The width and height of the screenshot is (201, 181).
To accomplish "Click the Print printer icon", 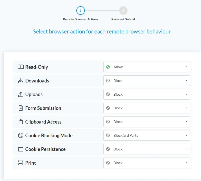I will tap(20, 163).
